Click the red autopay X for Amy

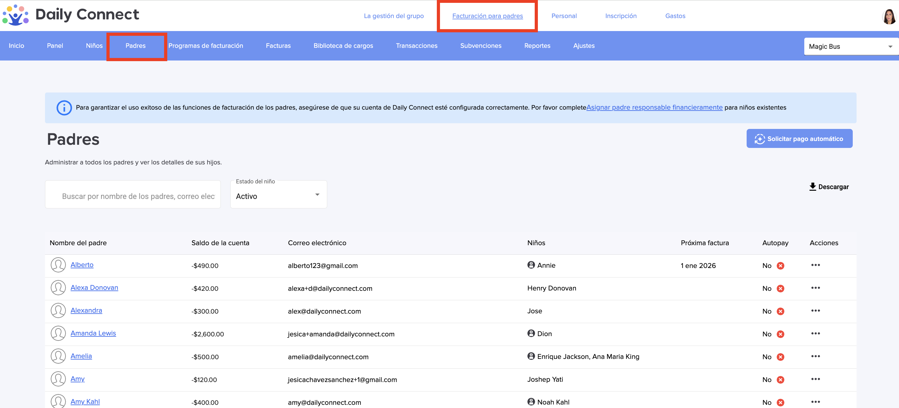pyautogui.click(x=780, y=380)
